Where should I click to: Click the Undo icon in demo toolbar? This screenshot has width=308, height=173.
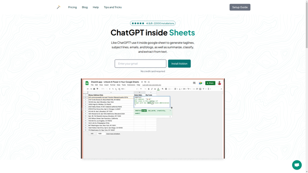pos(88,89)
